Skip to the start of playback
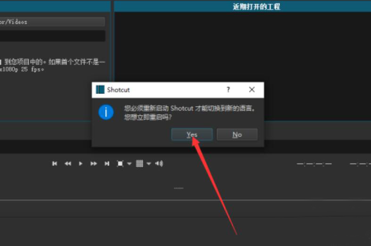 [x=55, y=164]
